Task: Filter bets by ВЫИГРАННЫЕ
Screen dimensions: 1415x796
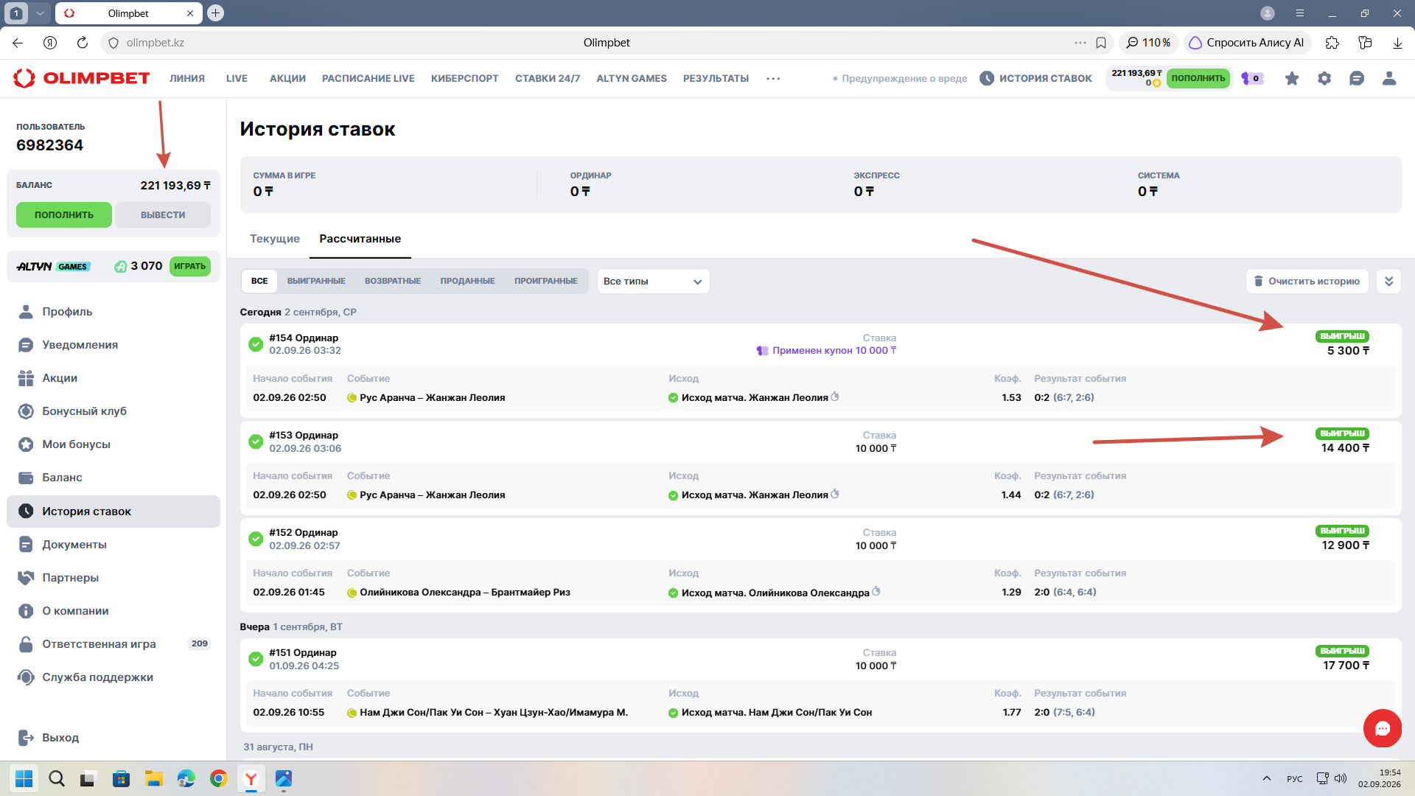Action: (316, 282)
